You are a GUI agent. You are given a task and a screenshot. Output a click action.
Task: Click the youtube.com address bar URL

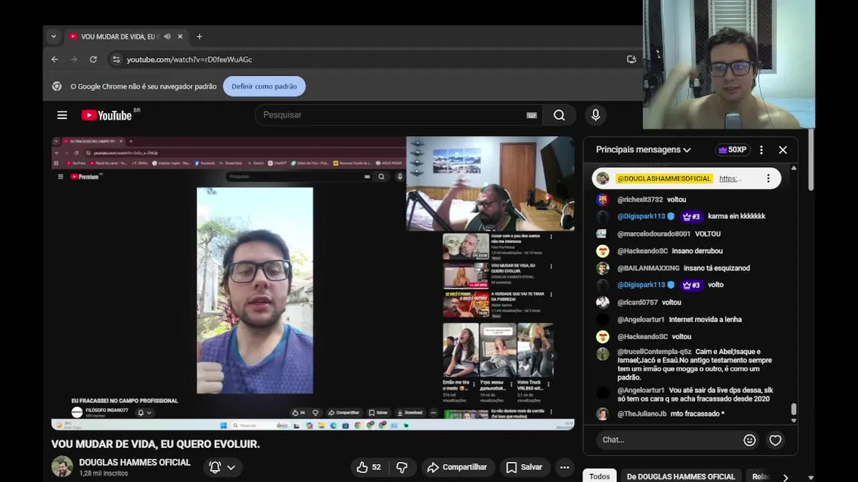pos(190,60)
